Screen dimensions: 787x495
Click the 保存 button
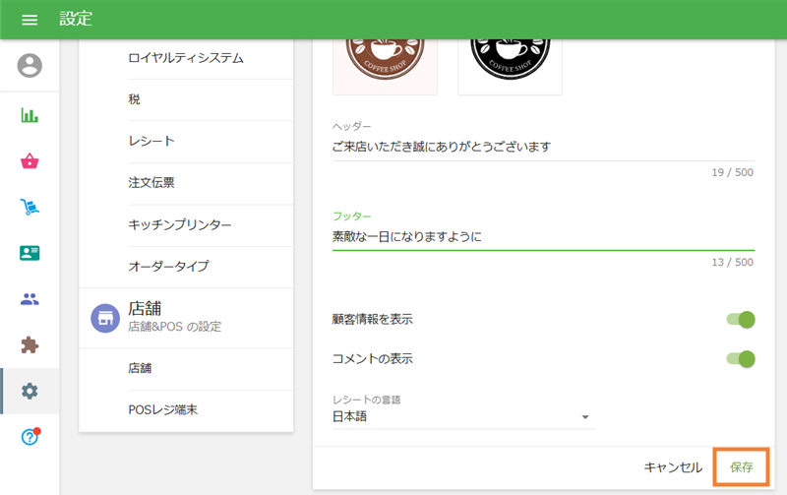[x=742, y=467]
